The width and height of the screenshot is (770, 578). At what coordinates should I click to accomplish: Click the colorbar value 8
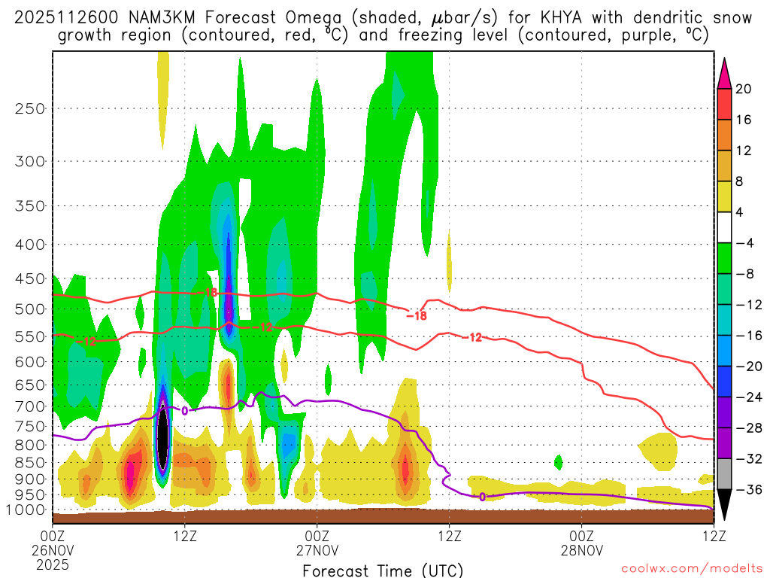[740, 181]
